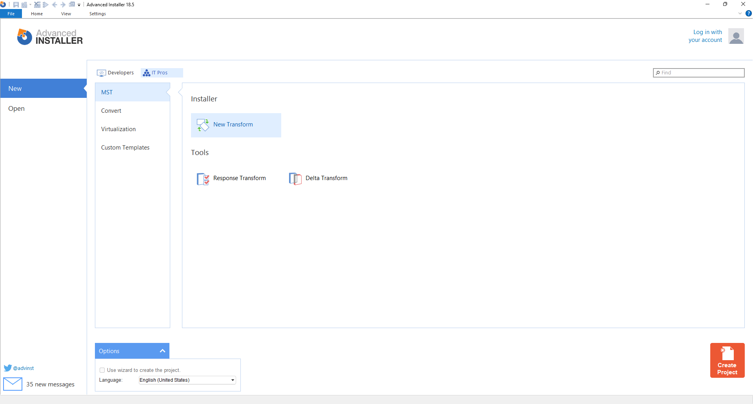This screenshot has width=753, height=404.
Task: Select the Delta Transform tool
Action: [x=326, y=178]
